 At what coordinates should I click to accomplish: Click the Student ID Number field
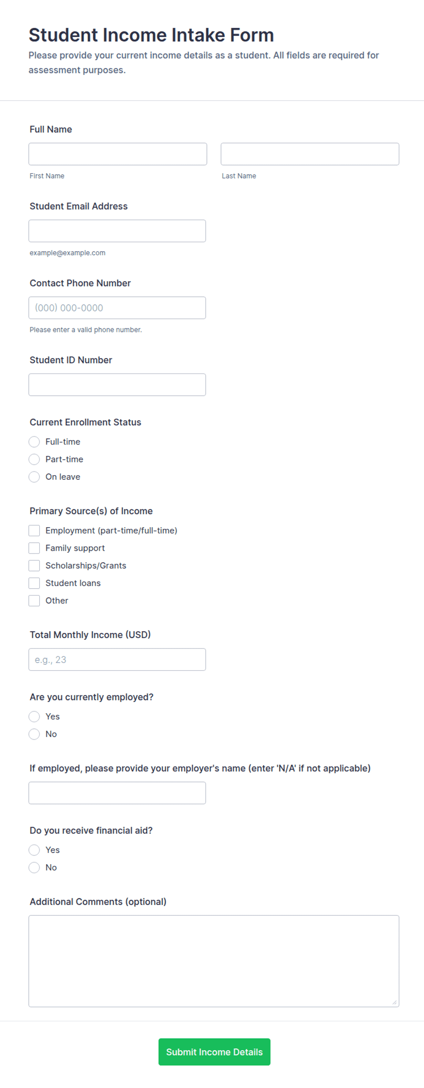tap(117, 385)
